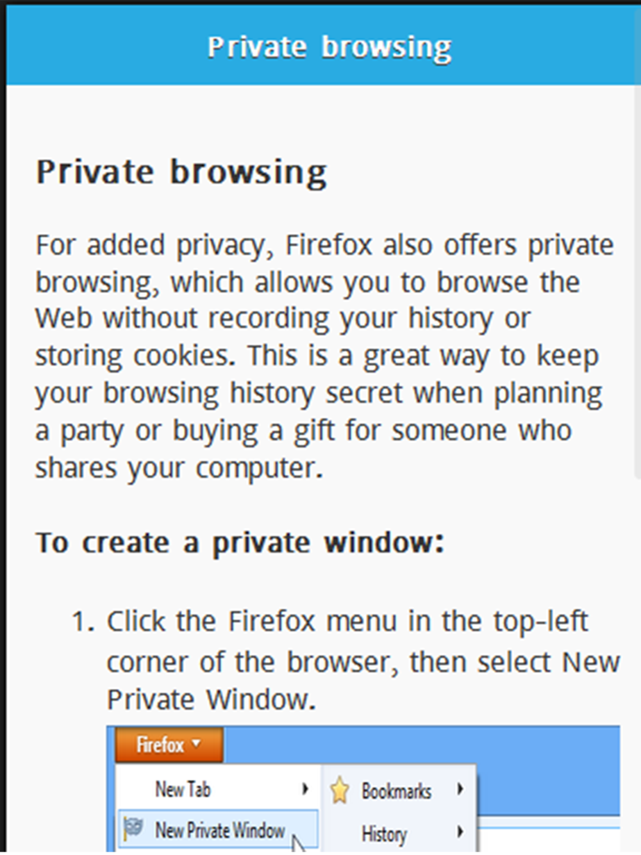Click the page's vertical scrollbar
The height and width of the screenshot is (855, 641).
pos(637,282)
